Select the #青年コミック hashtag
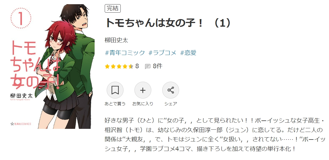 [x=125, y=53]
